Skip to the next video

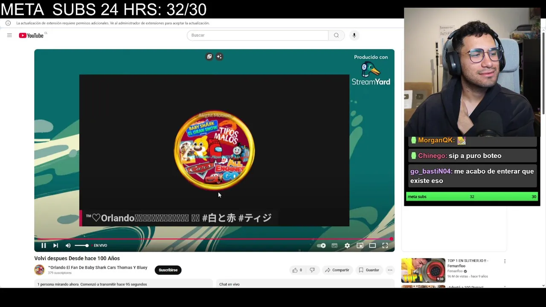(55, 246)
